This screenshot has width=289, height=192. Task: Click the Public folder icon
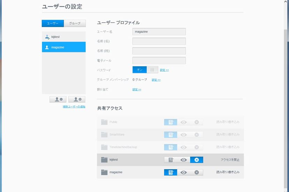[104, 122]
